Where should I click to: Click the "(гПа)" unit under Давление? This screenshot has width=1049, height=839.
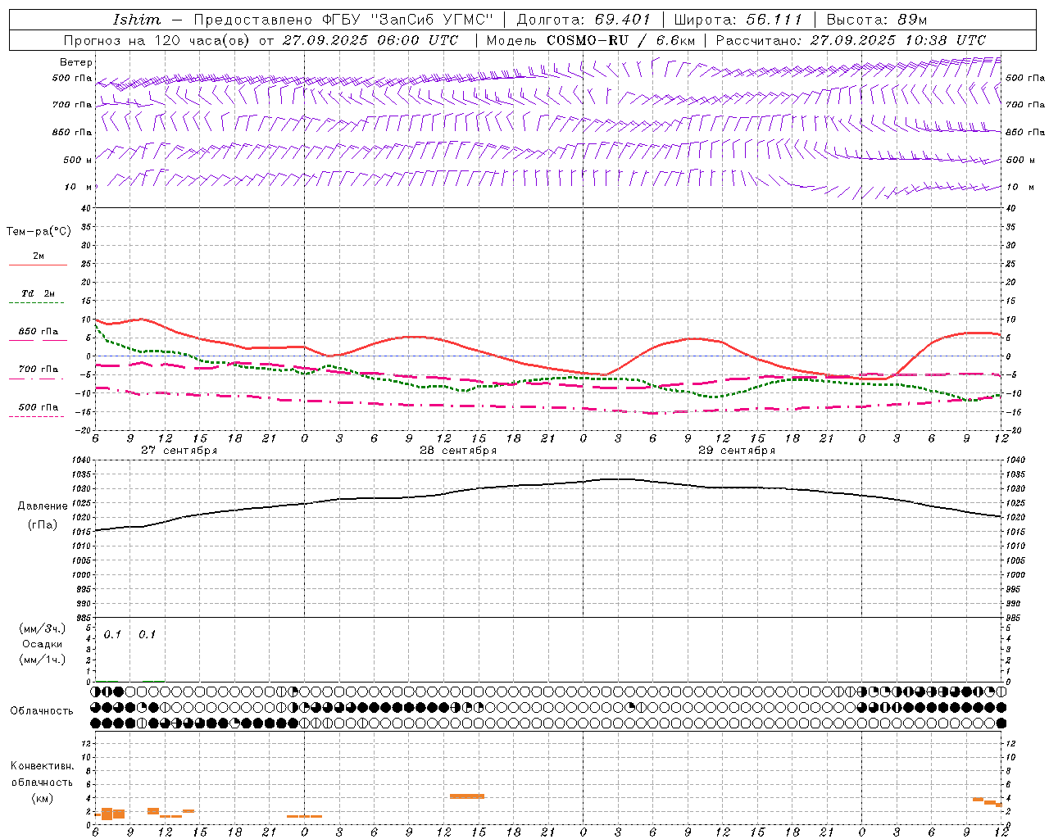43,525
